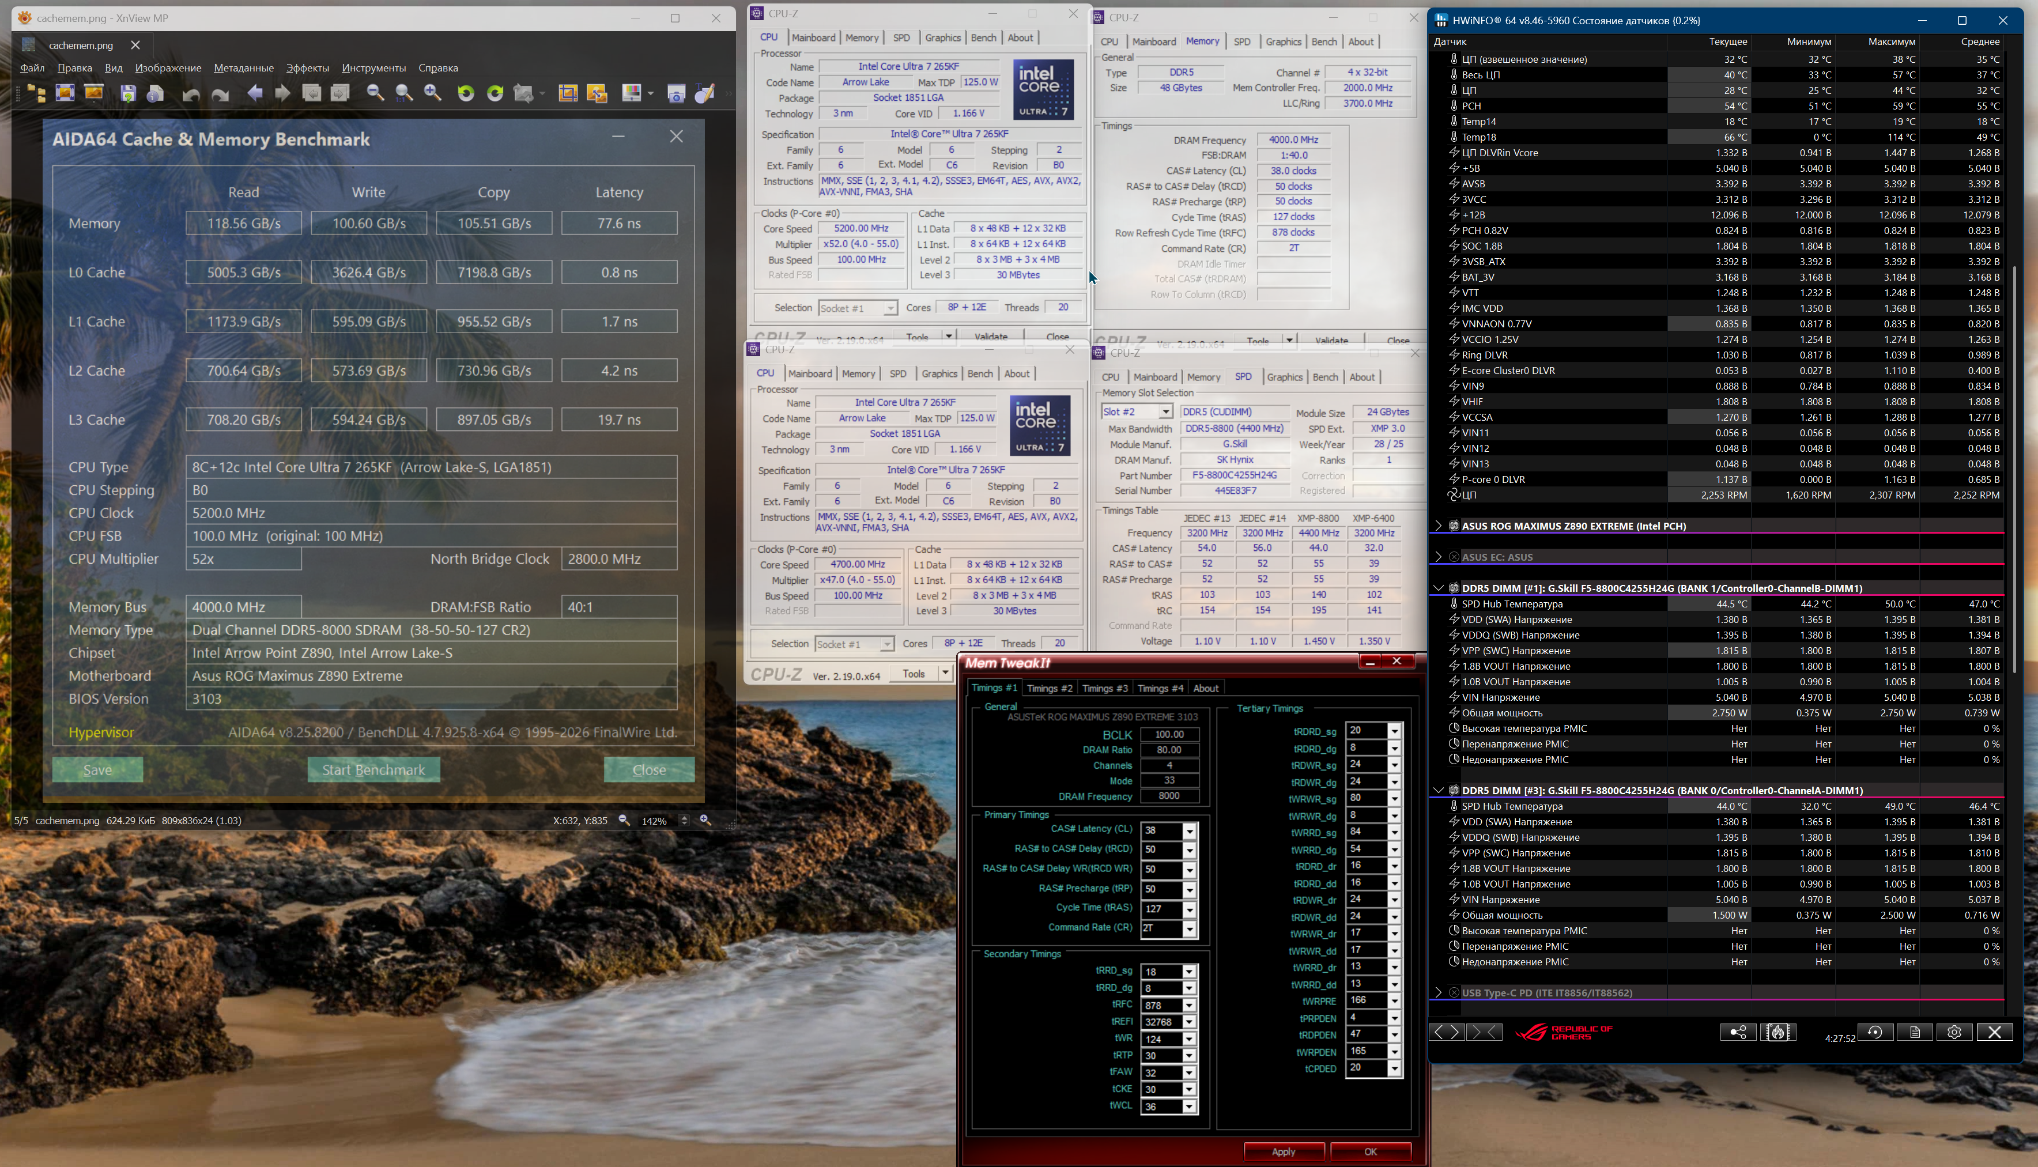Expand ASUS ROG MAXIMUS Z890 EXTREME sensor group

pyautogui.click(x=1438, y=526)
